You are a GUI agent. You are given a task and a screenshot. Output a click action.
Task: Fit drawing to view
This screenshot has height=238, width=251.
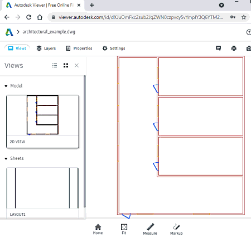(x=124, y=229)
